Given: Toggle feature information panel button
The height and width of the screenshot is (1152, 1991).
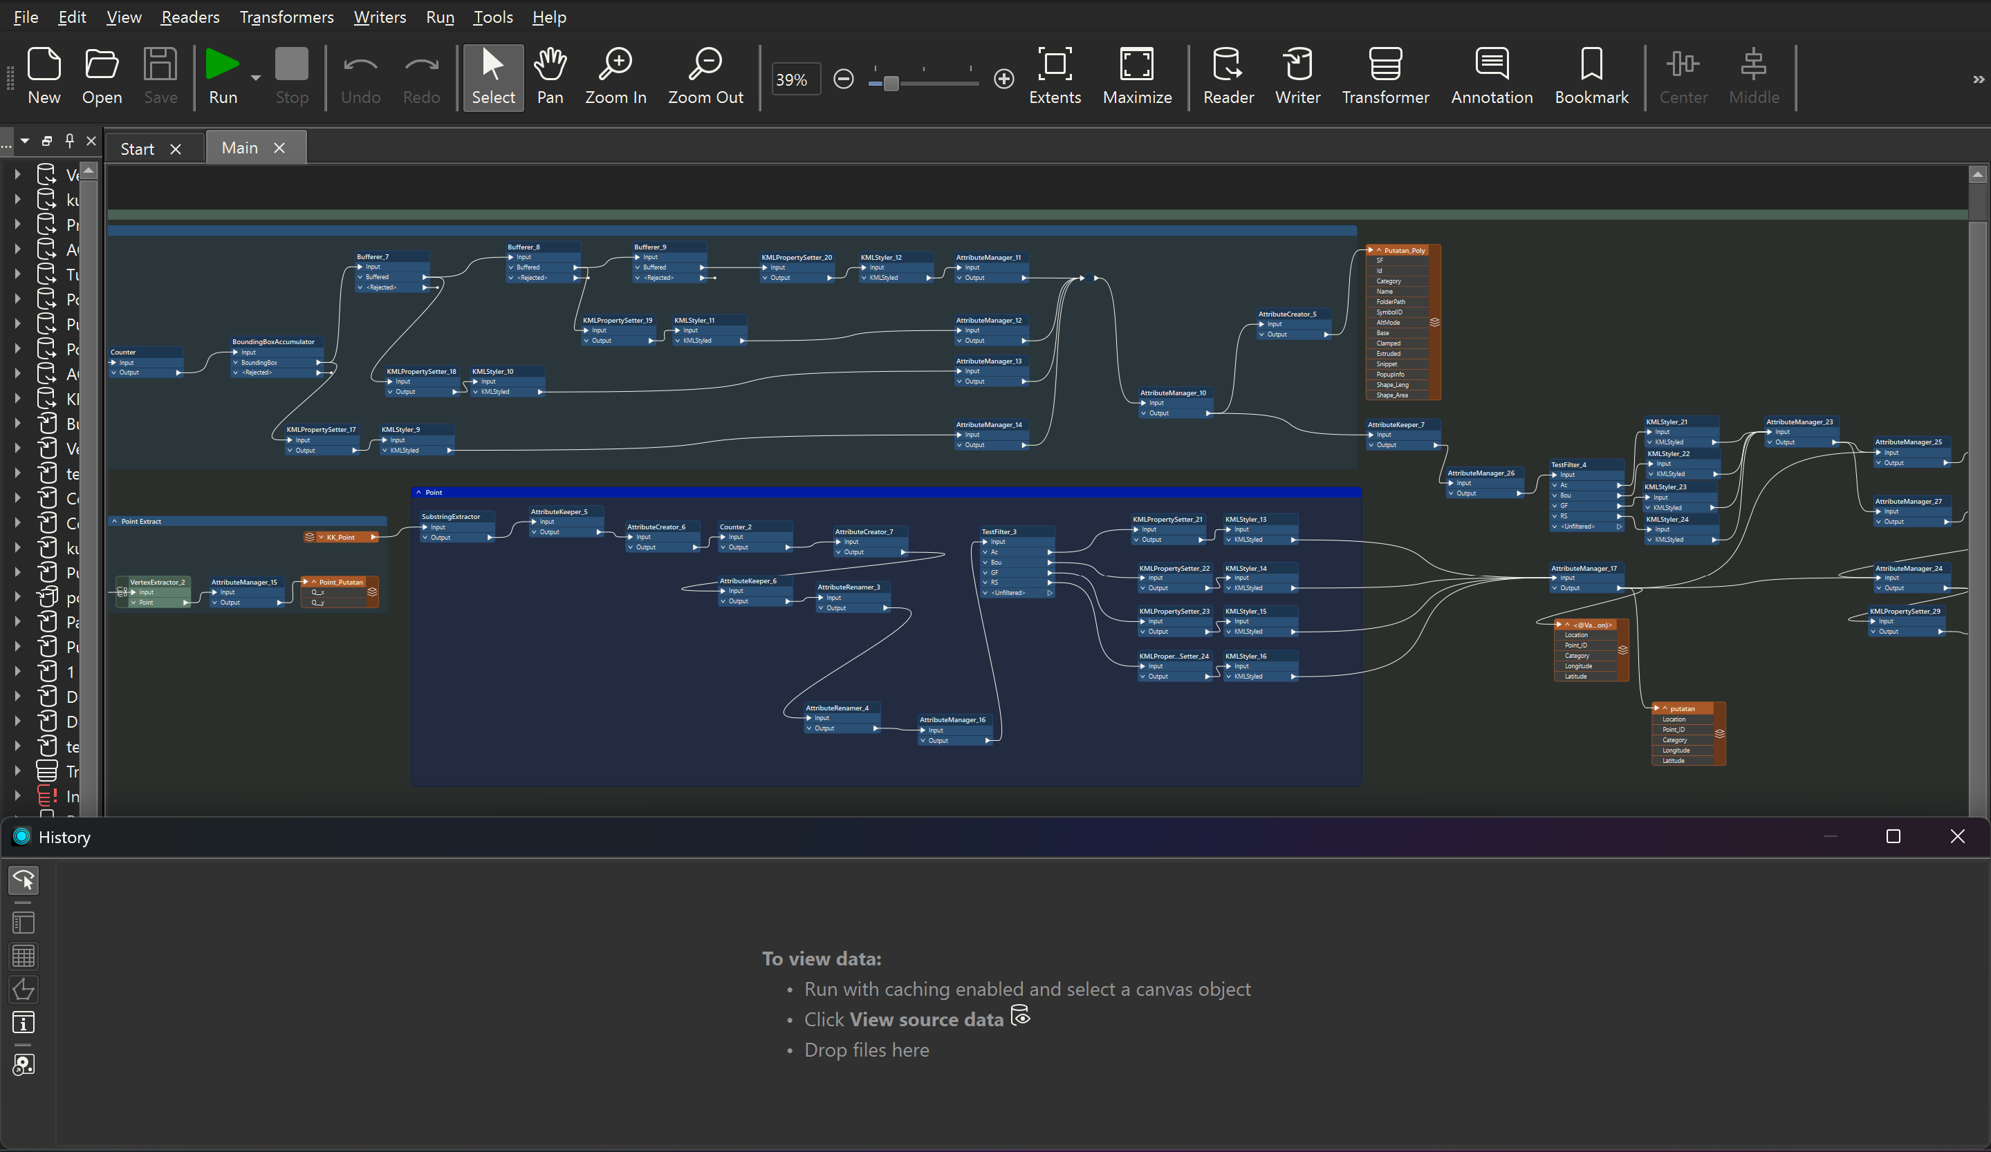Looking at the screenshot, I should [24, 1023].
